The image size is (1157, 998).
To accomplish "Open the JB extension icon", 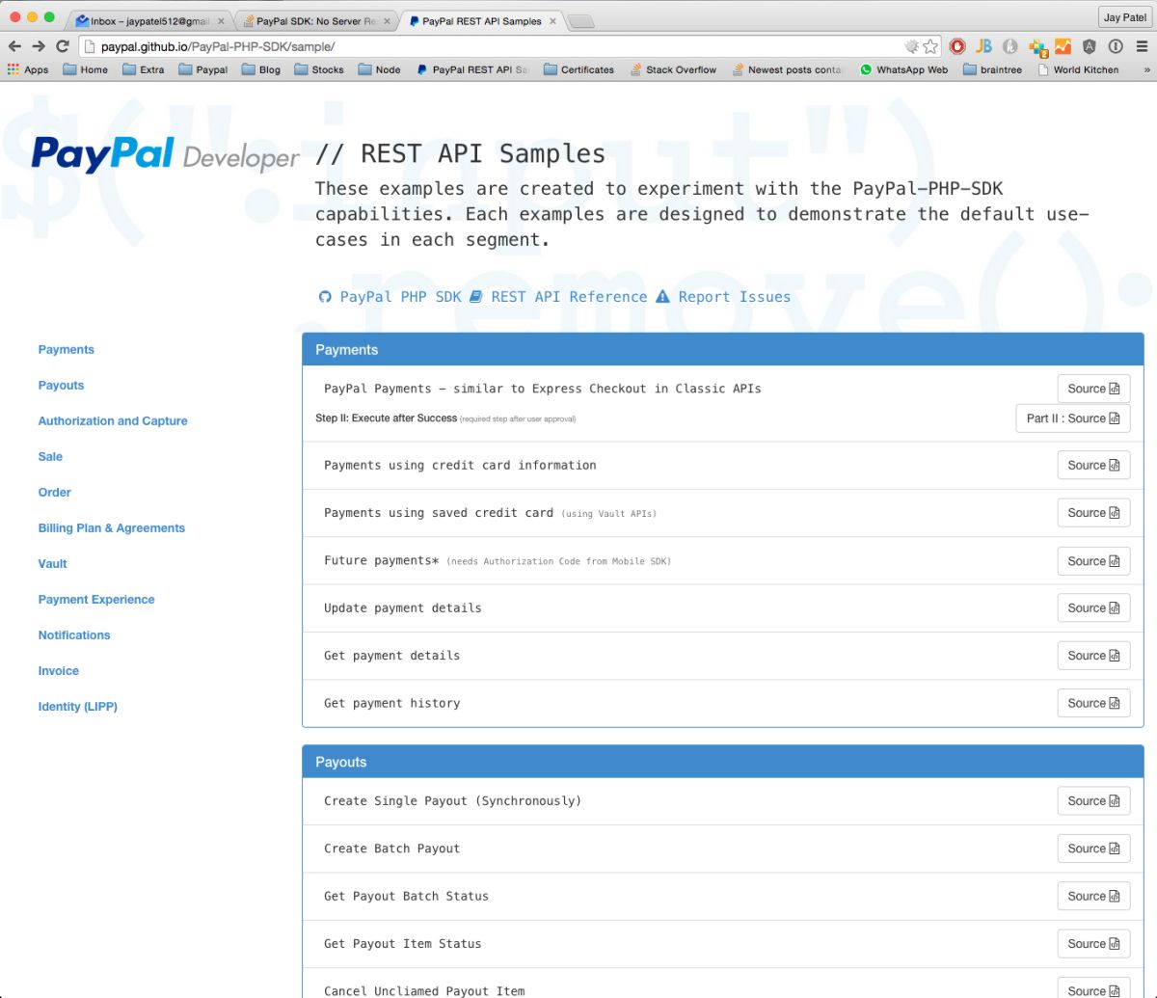I will pyautogui.click(x=983, y=46).
